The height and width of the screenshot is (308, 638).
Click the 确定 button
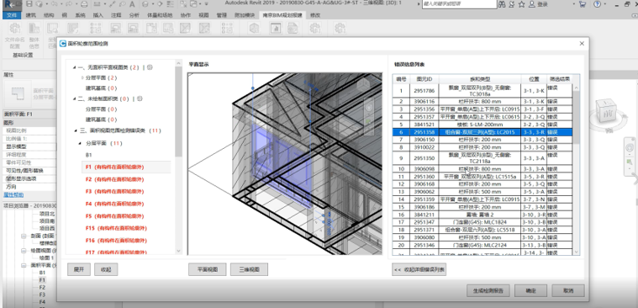click(x=530, y=291)
